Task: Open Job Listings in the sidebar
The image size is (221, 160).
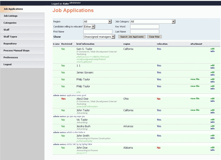Action: tap(22, 16)
